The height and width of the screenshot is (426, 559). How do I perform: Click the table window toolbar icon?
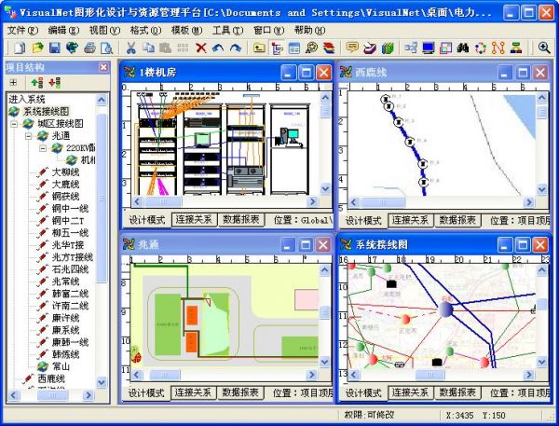pos(294,48)
